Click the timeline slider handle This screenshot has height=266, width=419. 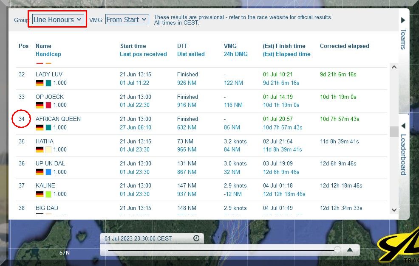pyautogui.click(x=337, y=250)
